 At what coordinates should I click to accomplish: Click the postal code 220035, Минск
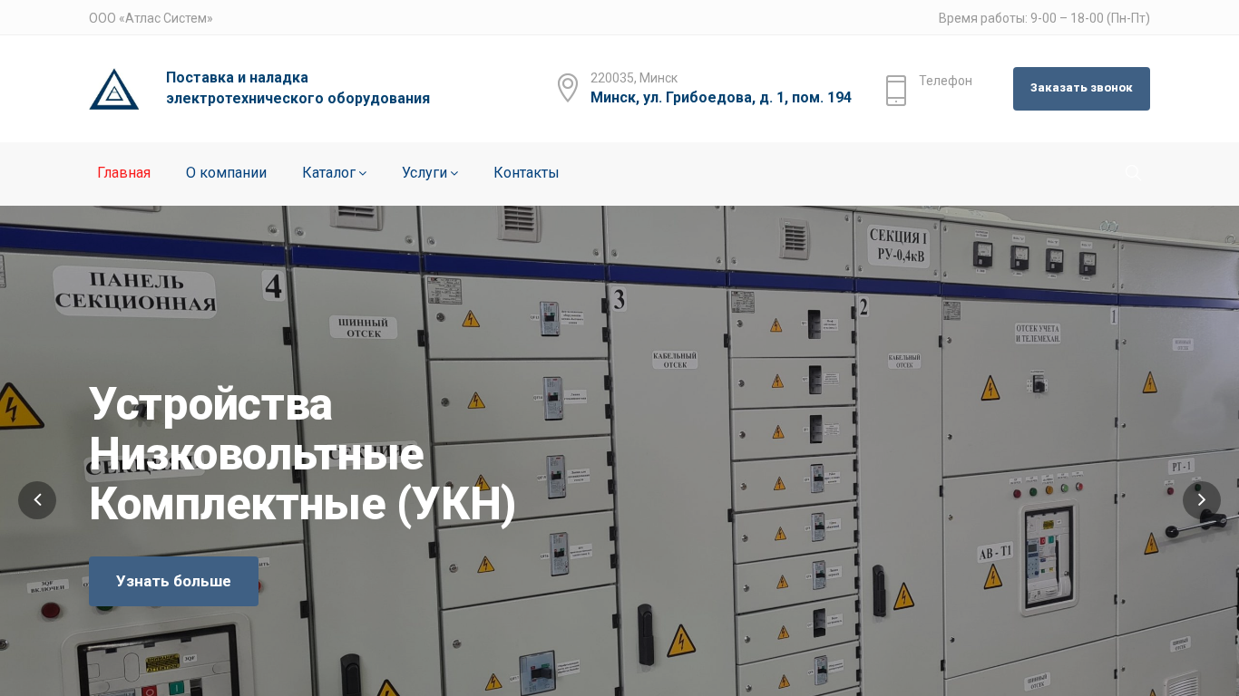(634, 78)
